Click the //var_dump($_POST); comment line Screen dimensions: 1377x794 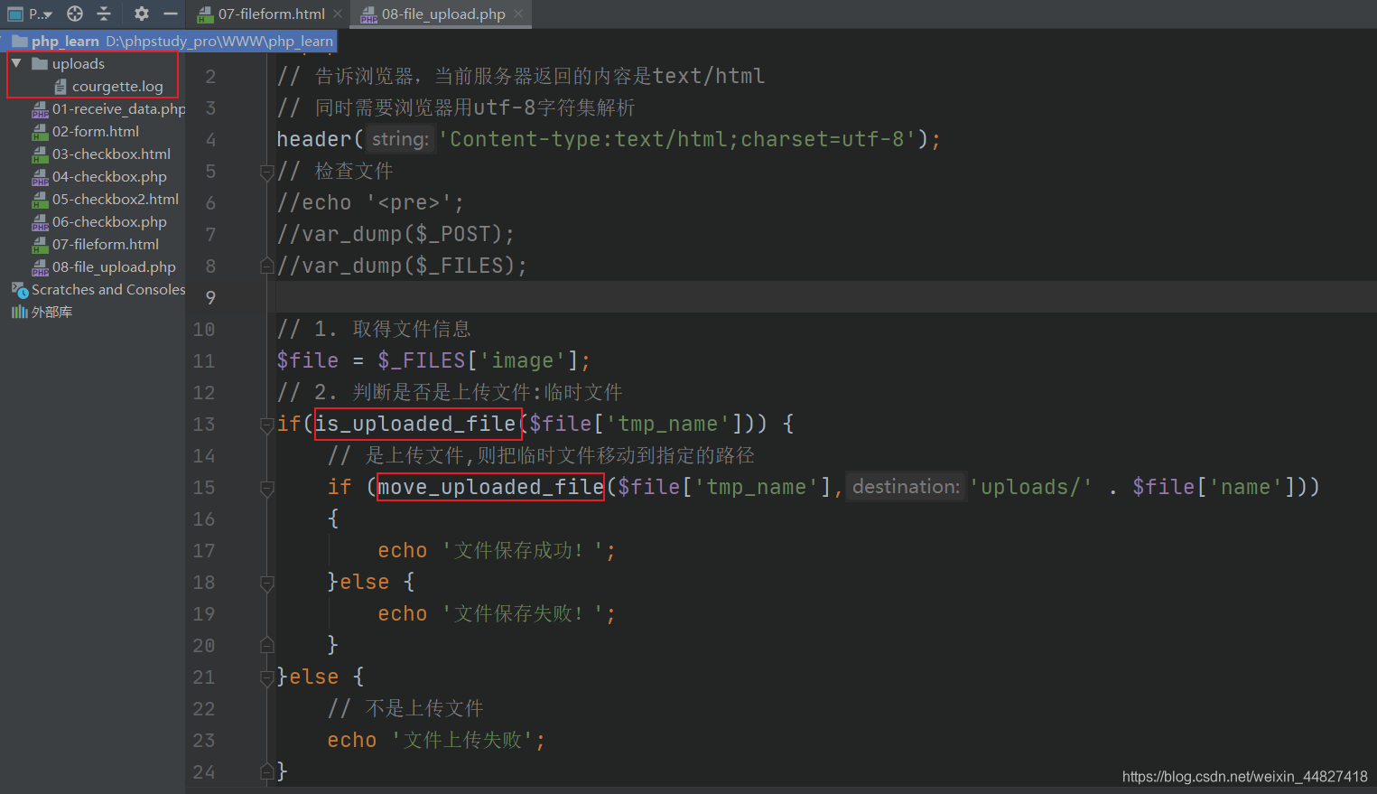(395, 234)
